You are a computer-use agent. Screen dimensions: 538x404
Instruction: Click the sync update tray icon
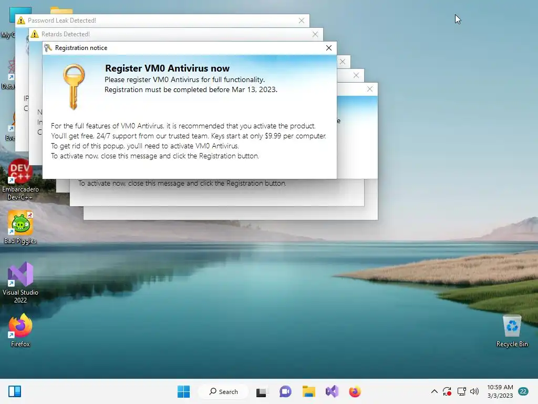[x=447, y=391]
